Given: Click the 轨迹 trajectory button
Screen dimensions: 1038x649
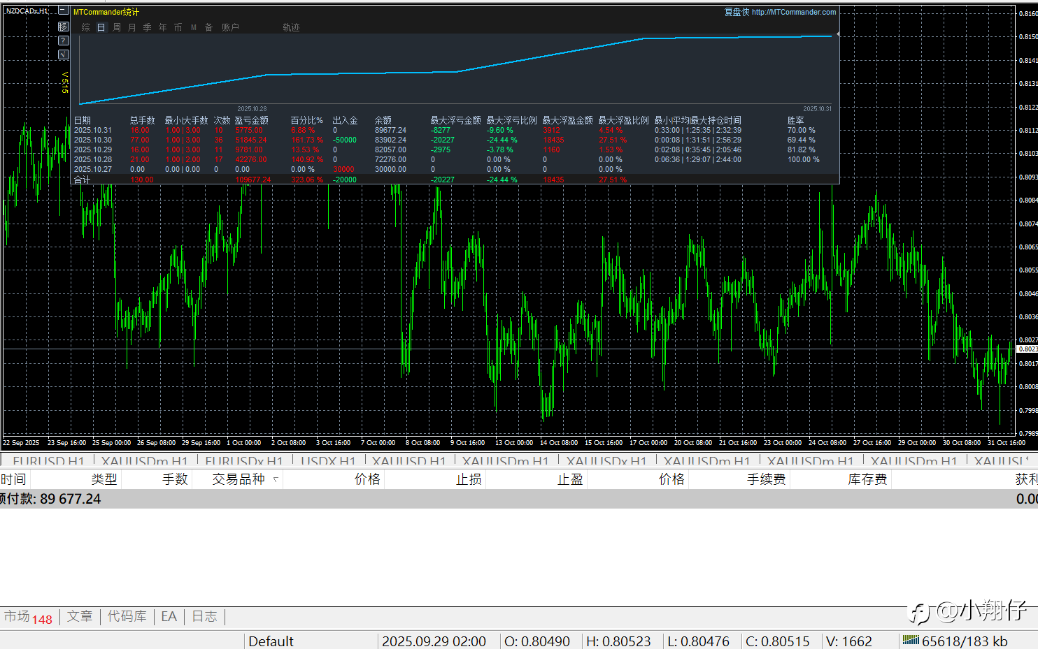Looking at the screenshot, I should tap(291, 27).
